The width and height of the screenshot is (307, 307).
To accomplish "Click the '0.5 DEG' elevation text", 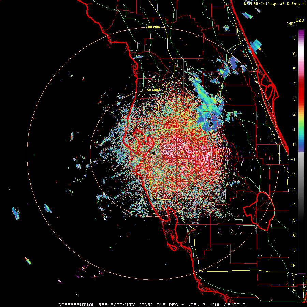I will (x=167, y=305).
